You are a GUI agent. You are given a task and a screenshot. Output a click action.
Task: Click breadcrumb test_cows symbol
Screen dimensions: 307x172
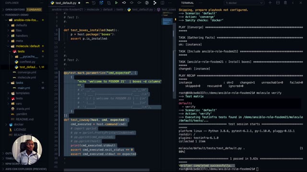click(169, 10)
